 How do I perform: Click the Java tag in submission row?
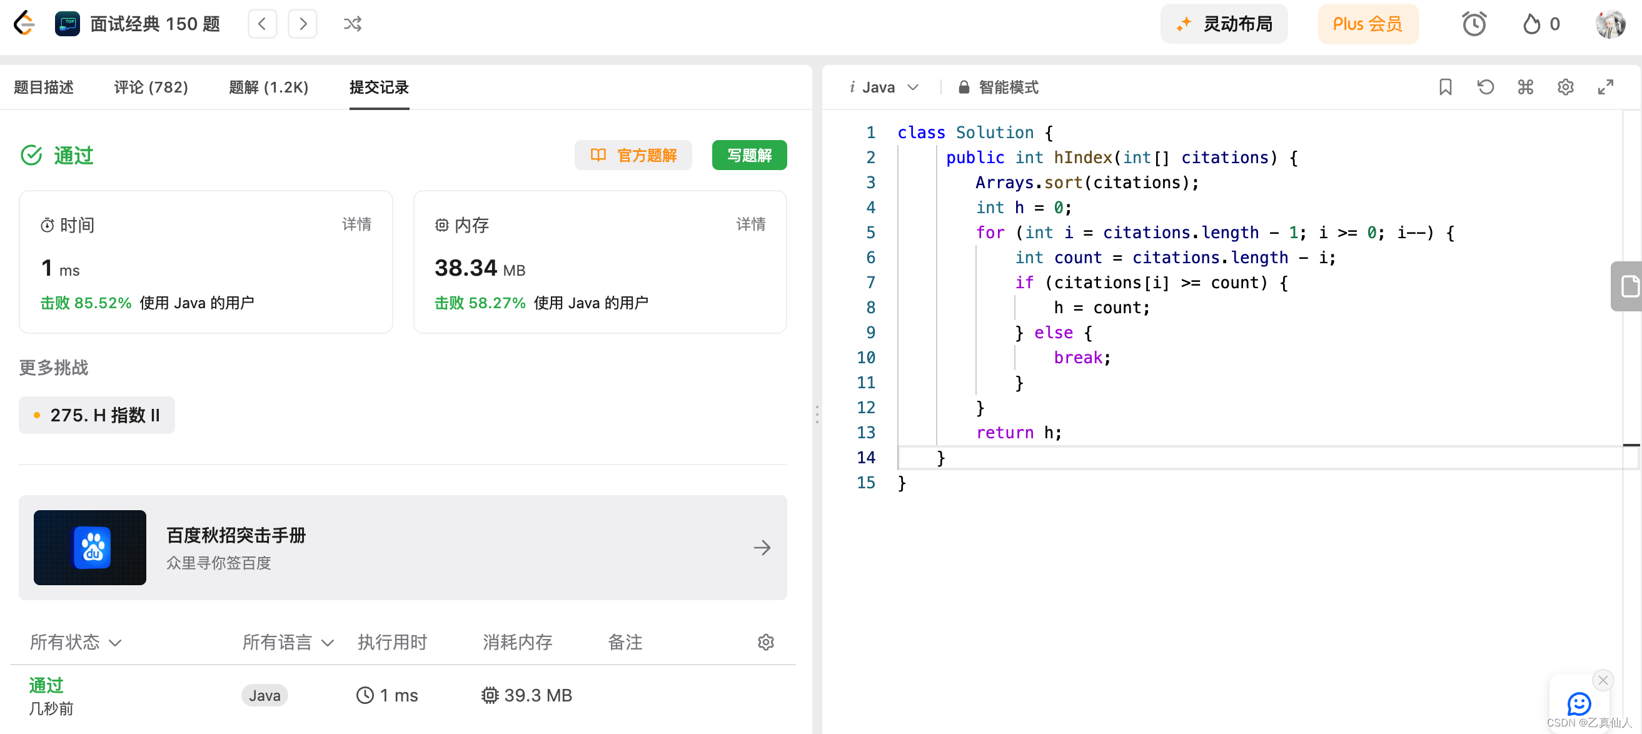click(264, 695)
